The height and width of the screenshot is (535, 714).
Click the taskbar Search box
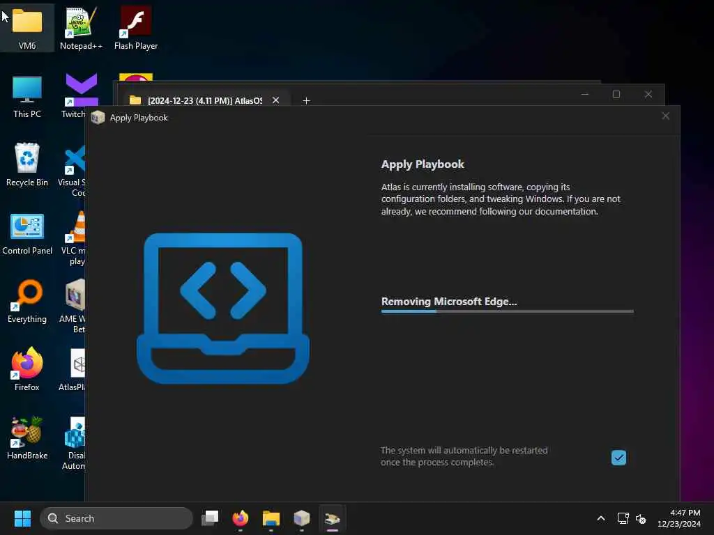click(x=116, y=518)
